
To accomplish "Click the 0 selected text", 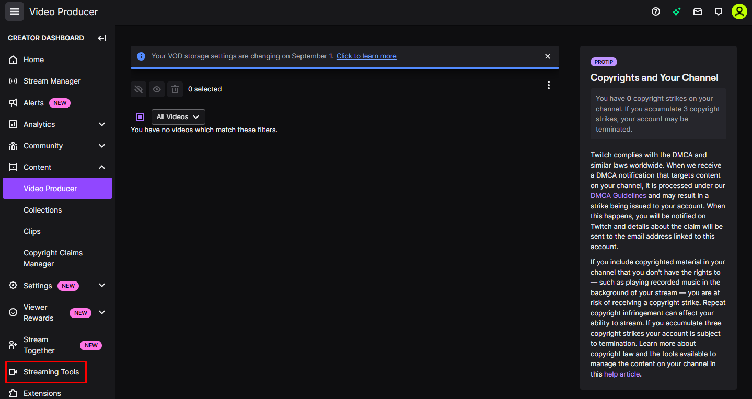I will coord(205,89).
